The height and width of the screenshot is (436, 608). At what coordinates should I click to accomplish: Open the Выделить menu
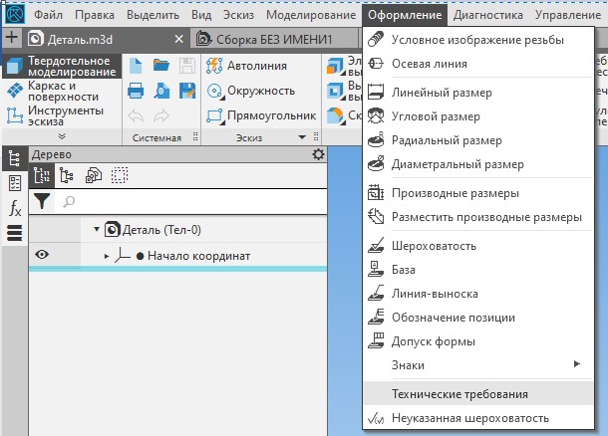click(x=152, y=15)
